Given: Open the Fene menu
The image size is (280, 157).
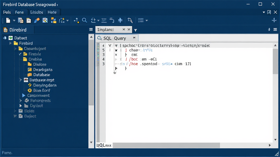Looking at the screenshot, I should click(x=19, y=12).
